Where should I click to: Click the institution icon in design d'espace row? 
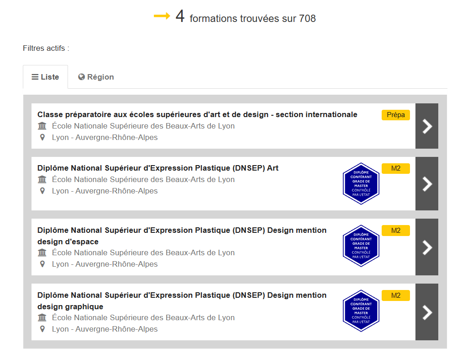coord(42,252)
